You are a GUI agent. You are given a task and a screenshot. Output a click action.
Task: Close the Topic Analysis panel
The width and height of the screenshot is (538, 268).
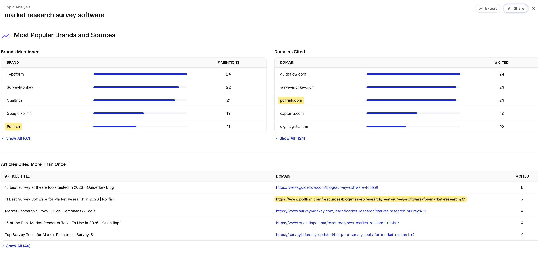533,8
